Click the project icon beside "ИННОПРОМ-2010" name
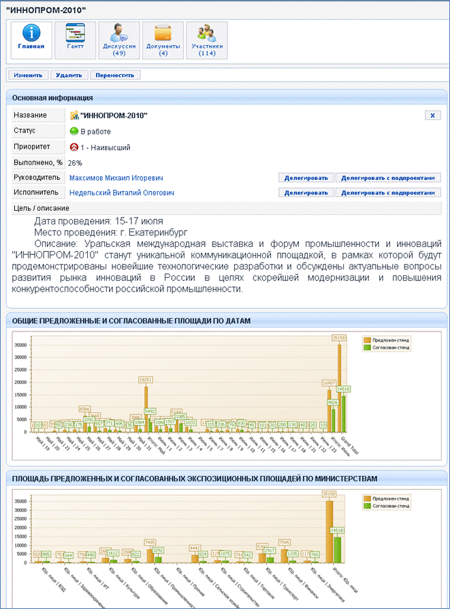The image size is (450, 609). tap(74, 115)
